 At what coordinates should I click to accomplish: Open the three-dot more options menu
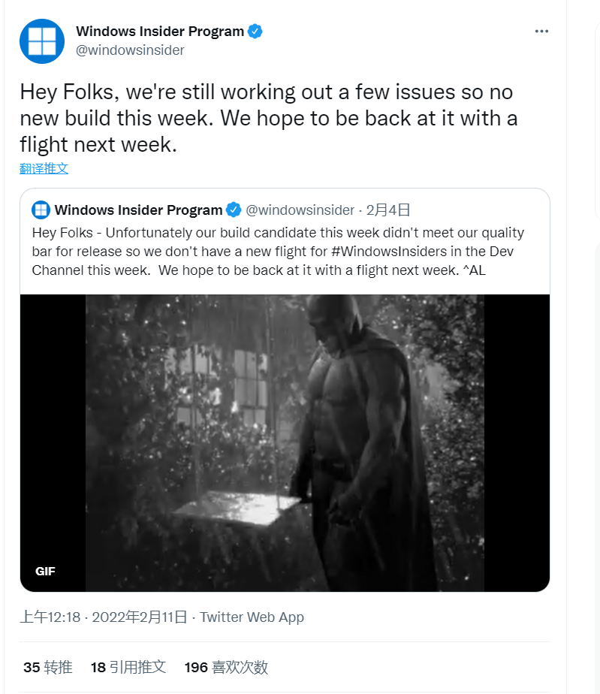tap(542, 32)
